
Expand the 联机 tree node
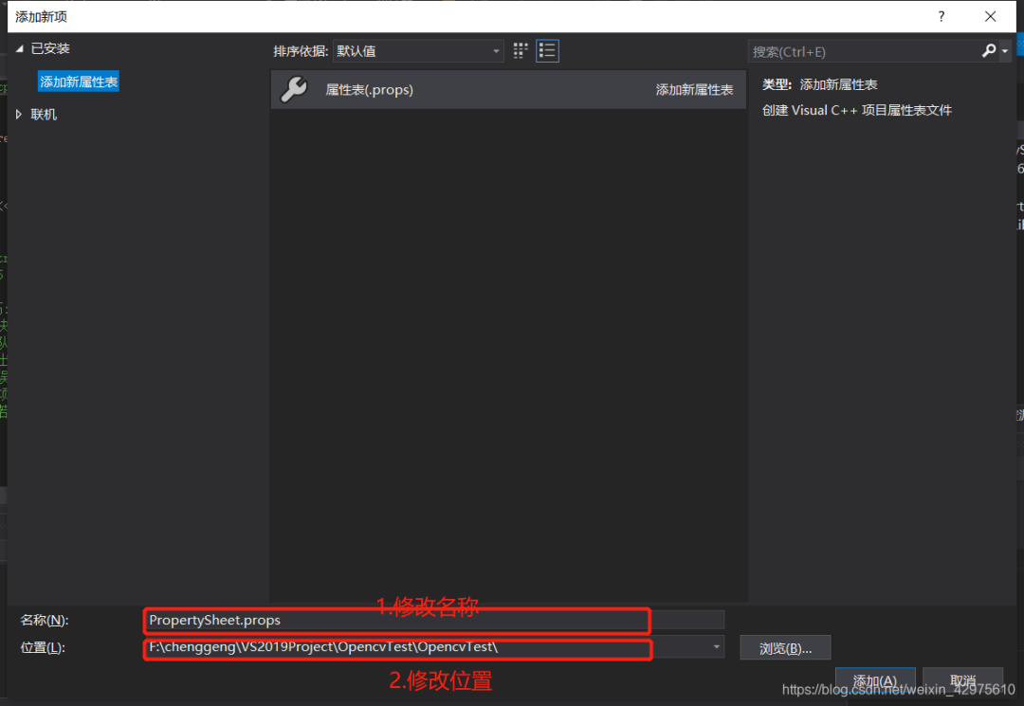coord(19,114)
